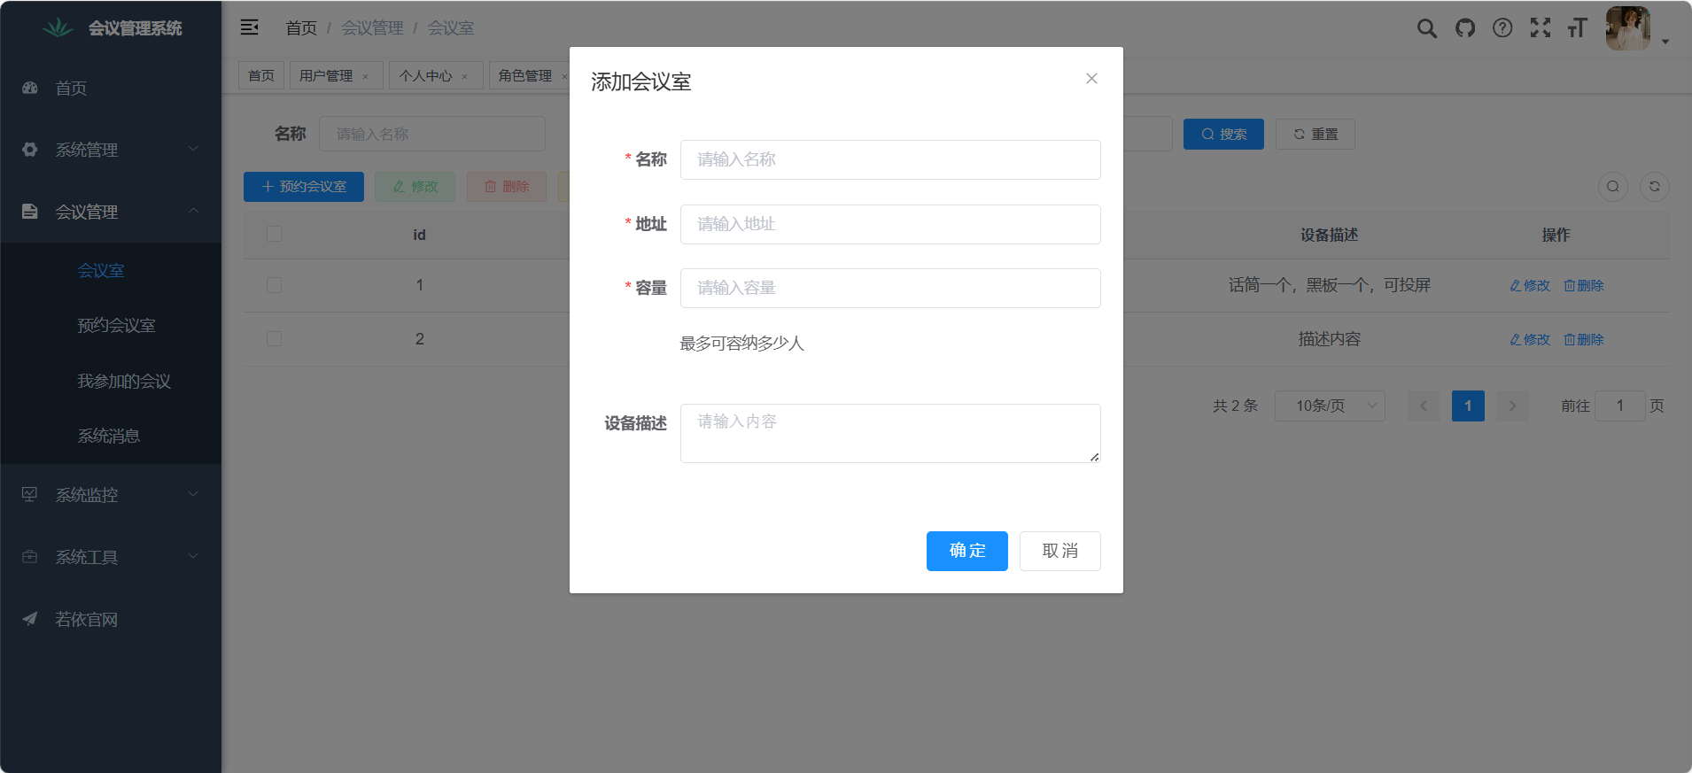Open the GitHub source icon
This screenshot has height=773, width=1692.
tap(1465, 28)
